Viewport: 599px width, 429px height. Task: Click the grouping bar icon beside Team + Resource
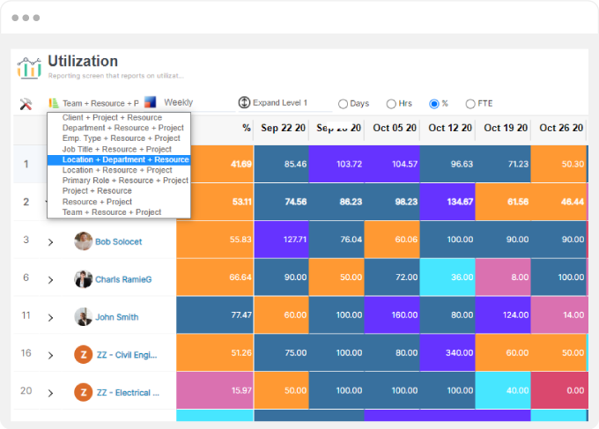pos(54,103)
